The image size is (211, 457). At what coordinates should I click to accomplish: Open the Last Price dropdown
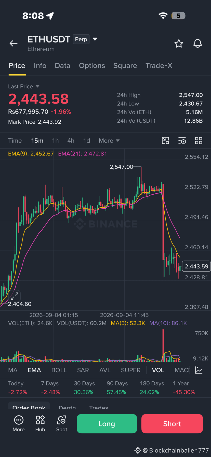[37, 86]
